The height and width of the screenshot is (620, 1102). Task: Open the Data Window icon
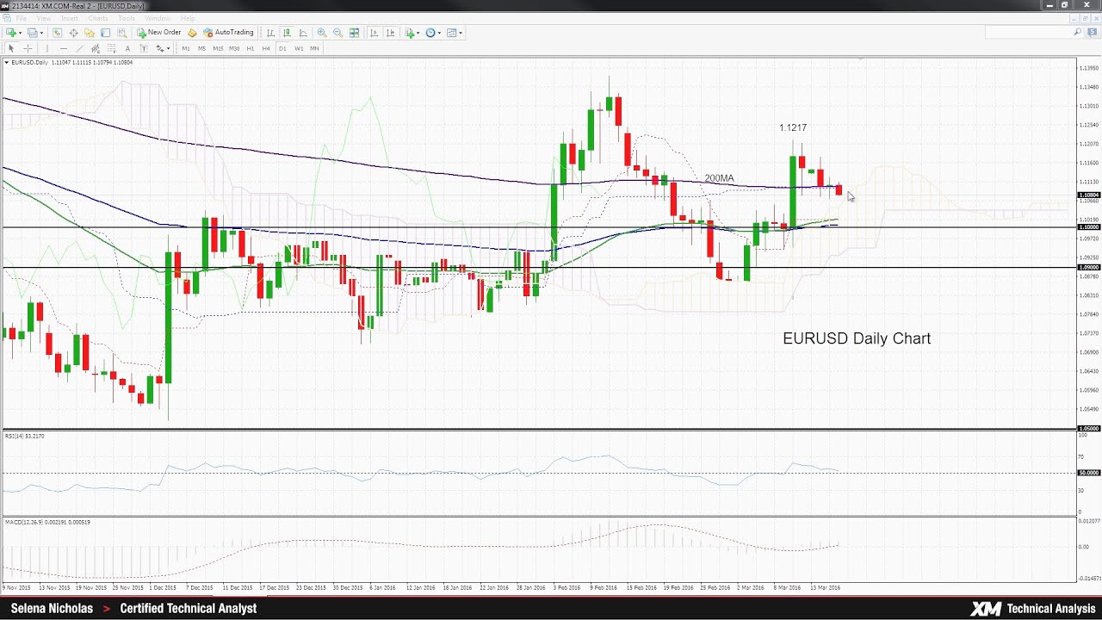click(73, 33)
